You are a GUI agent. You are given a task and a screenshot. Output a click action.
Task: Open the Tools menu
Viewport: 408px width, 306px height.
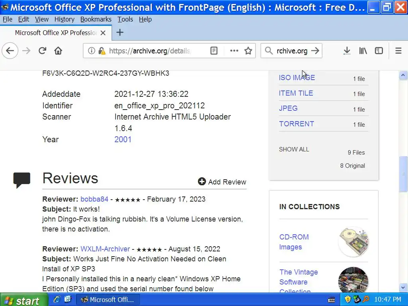coord(125,19)
